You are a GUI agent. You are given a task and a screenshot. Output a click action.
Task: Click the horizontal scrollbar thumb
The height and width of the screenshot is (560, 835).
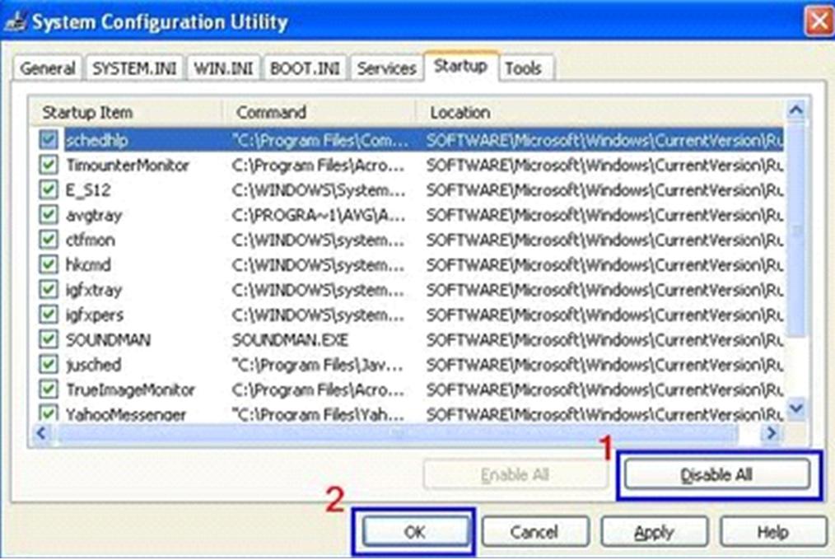[398, 433]
